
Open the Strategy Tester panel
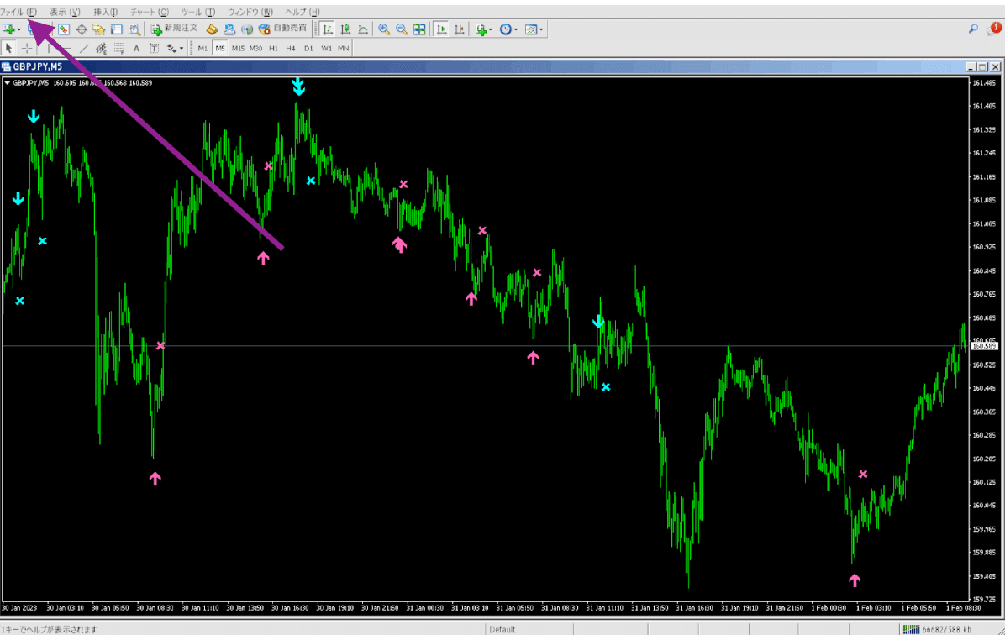[x=134, y=29]
